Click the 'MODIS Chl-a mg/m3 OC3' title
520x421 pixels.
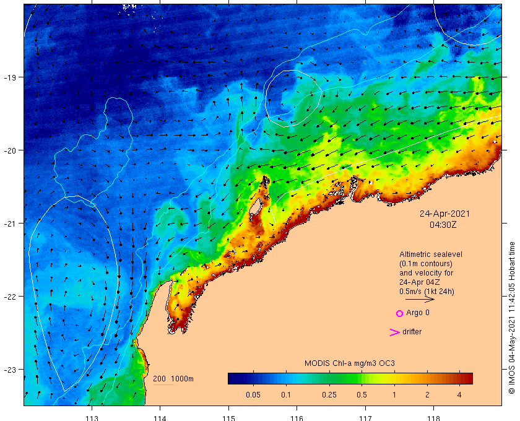point(350,363)
